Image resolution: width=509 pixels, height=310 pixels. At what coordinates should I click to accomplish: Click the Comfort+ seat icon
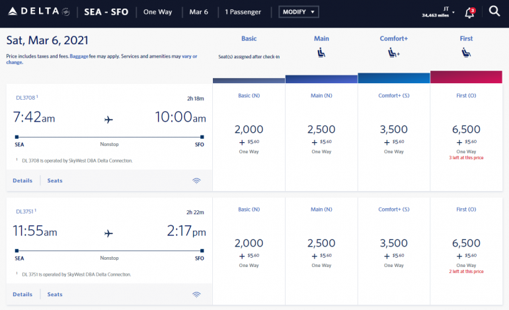pyautogui.click(x=393, y=53)
